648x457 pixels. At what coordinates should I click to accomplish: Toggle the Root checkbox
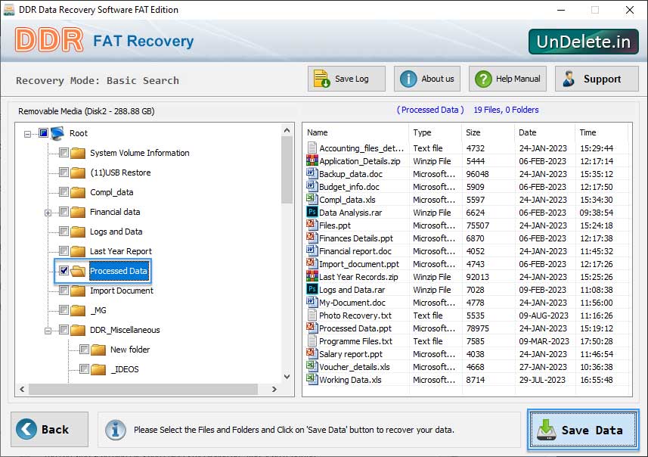(43, 133)
